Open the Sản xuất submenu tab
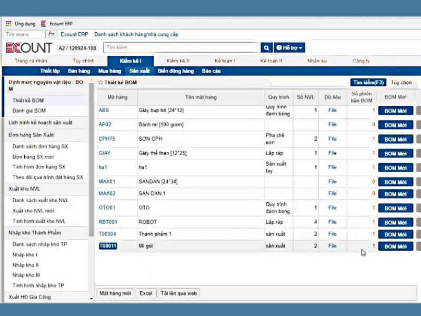421x316 pixels. [x=139, y=71]
